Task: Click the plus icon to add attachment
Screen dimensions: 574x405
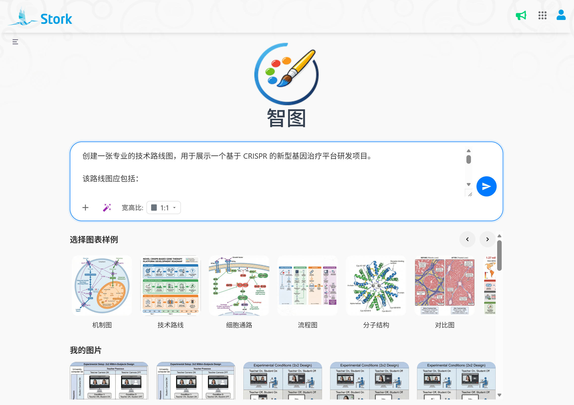Action: pyautogui.click(x=85, y=208)
